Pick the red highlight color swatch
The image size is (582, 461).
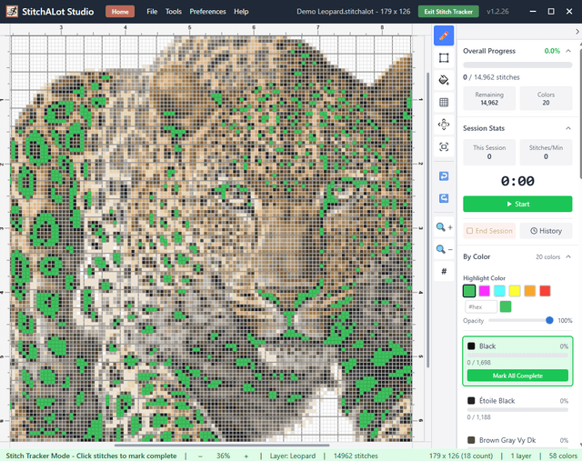point(545,291)
